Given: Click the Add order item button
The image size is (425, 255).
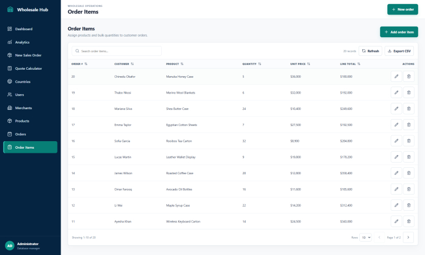Looking at the screenshot, I should [399, 32].
